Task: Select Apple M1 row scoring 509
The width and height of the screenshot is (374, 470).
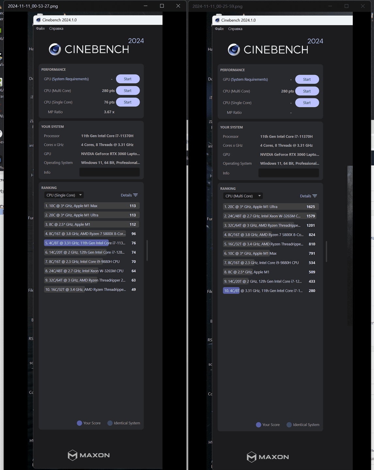Action: (271, 272)
